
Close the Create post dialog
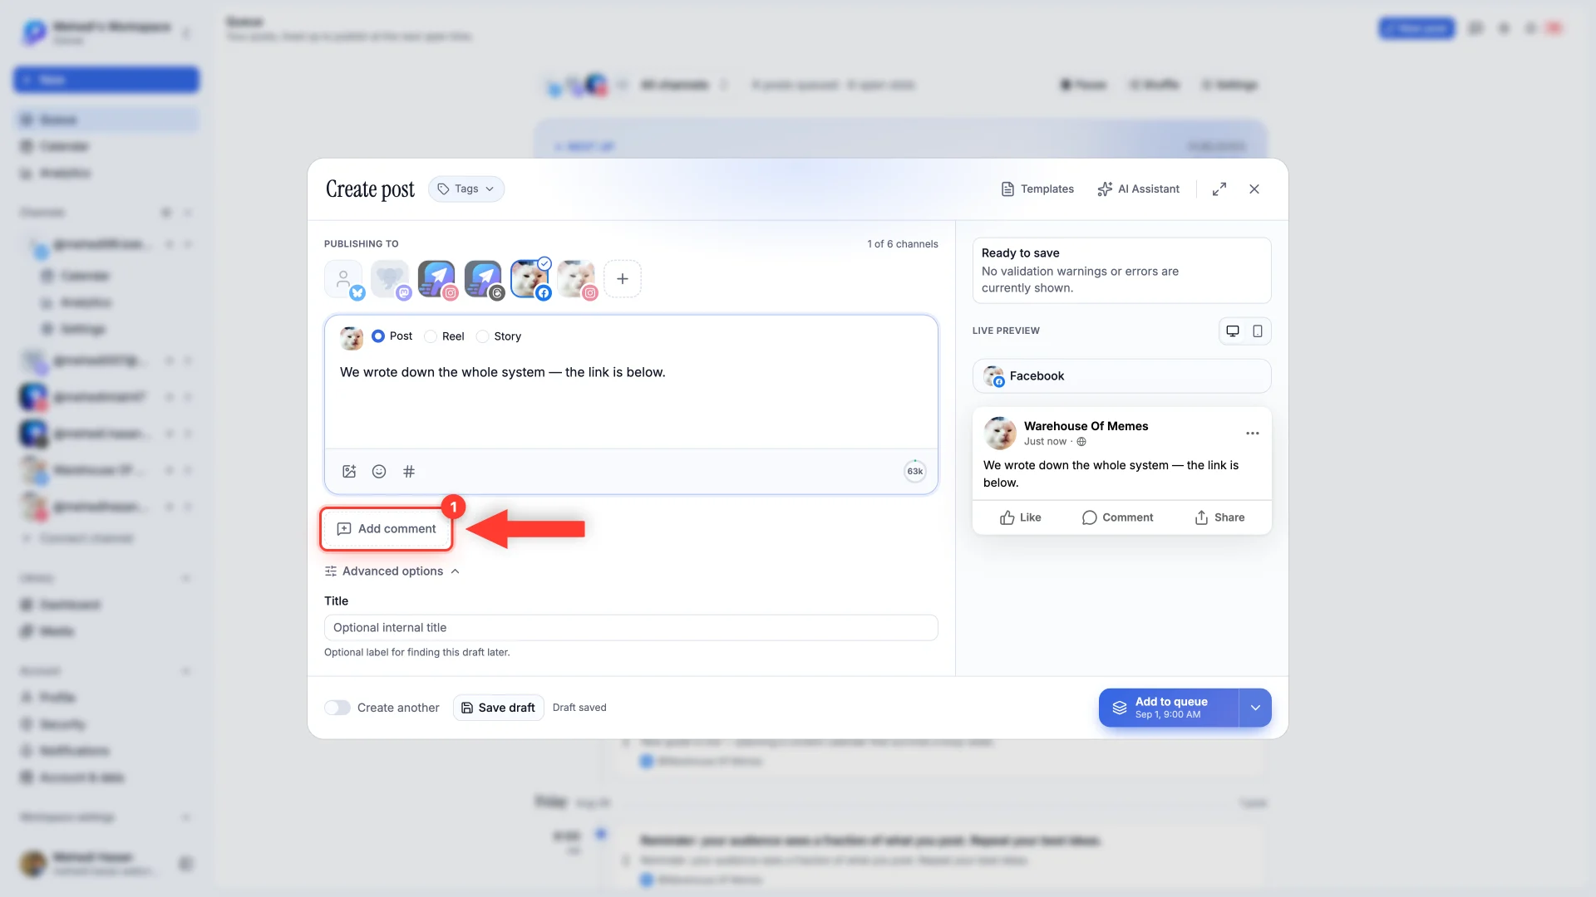1254,189
